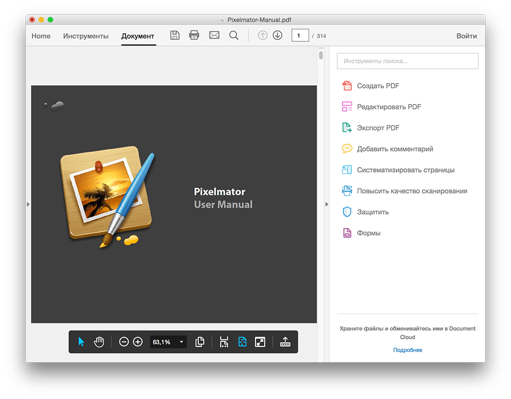This screenshot has height=399, width=511.
Task: Click the Войти sign-in button
Action: (467, 36)
